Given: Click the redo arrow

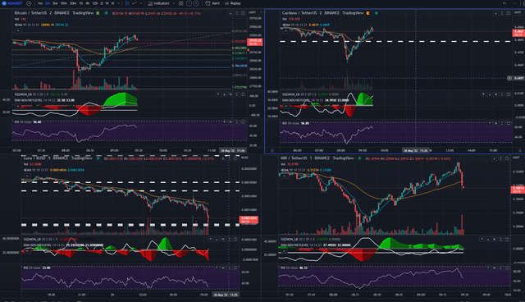Looking at the screenshot, I should (515, 3).
